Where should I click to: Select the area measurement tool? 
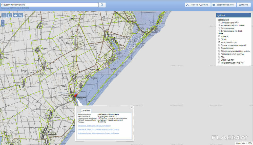pyautogui.click(x=9, y=15)
